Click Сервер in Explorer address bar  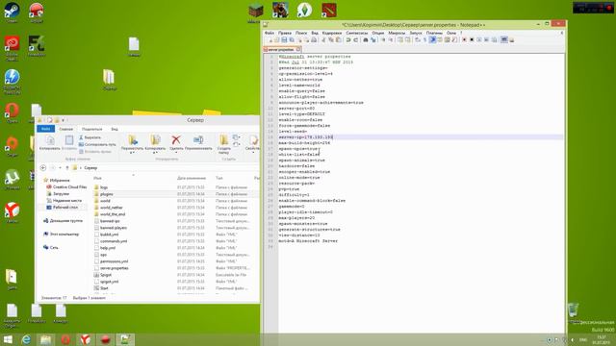[90, 168]
